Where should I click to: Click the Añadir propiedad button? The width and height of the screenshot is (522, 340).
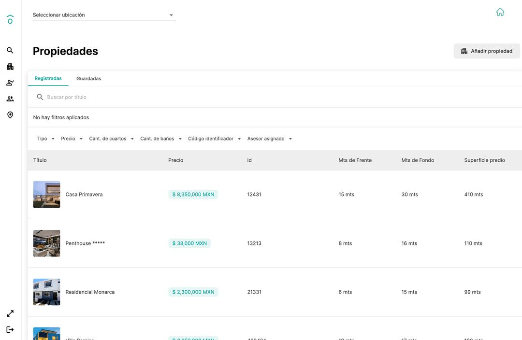click(487, 51)
